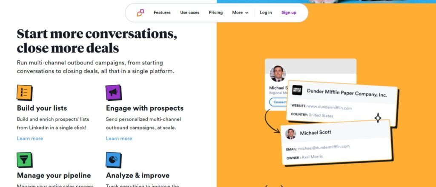Screen dimensions: 436x187
Task: Click the Dunder Mifflin company logo
Action: click(297, 90)
